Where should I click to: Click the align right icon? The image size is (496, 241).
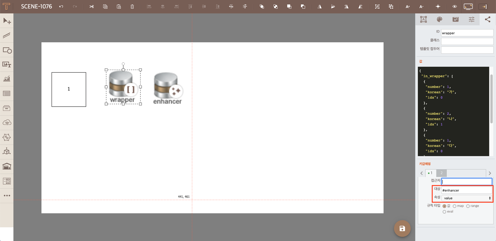177,7
